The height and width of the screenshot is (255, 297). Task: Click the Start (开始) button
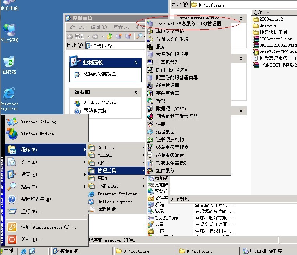7,251
